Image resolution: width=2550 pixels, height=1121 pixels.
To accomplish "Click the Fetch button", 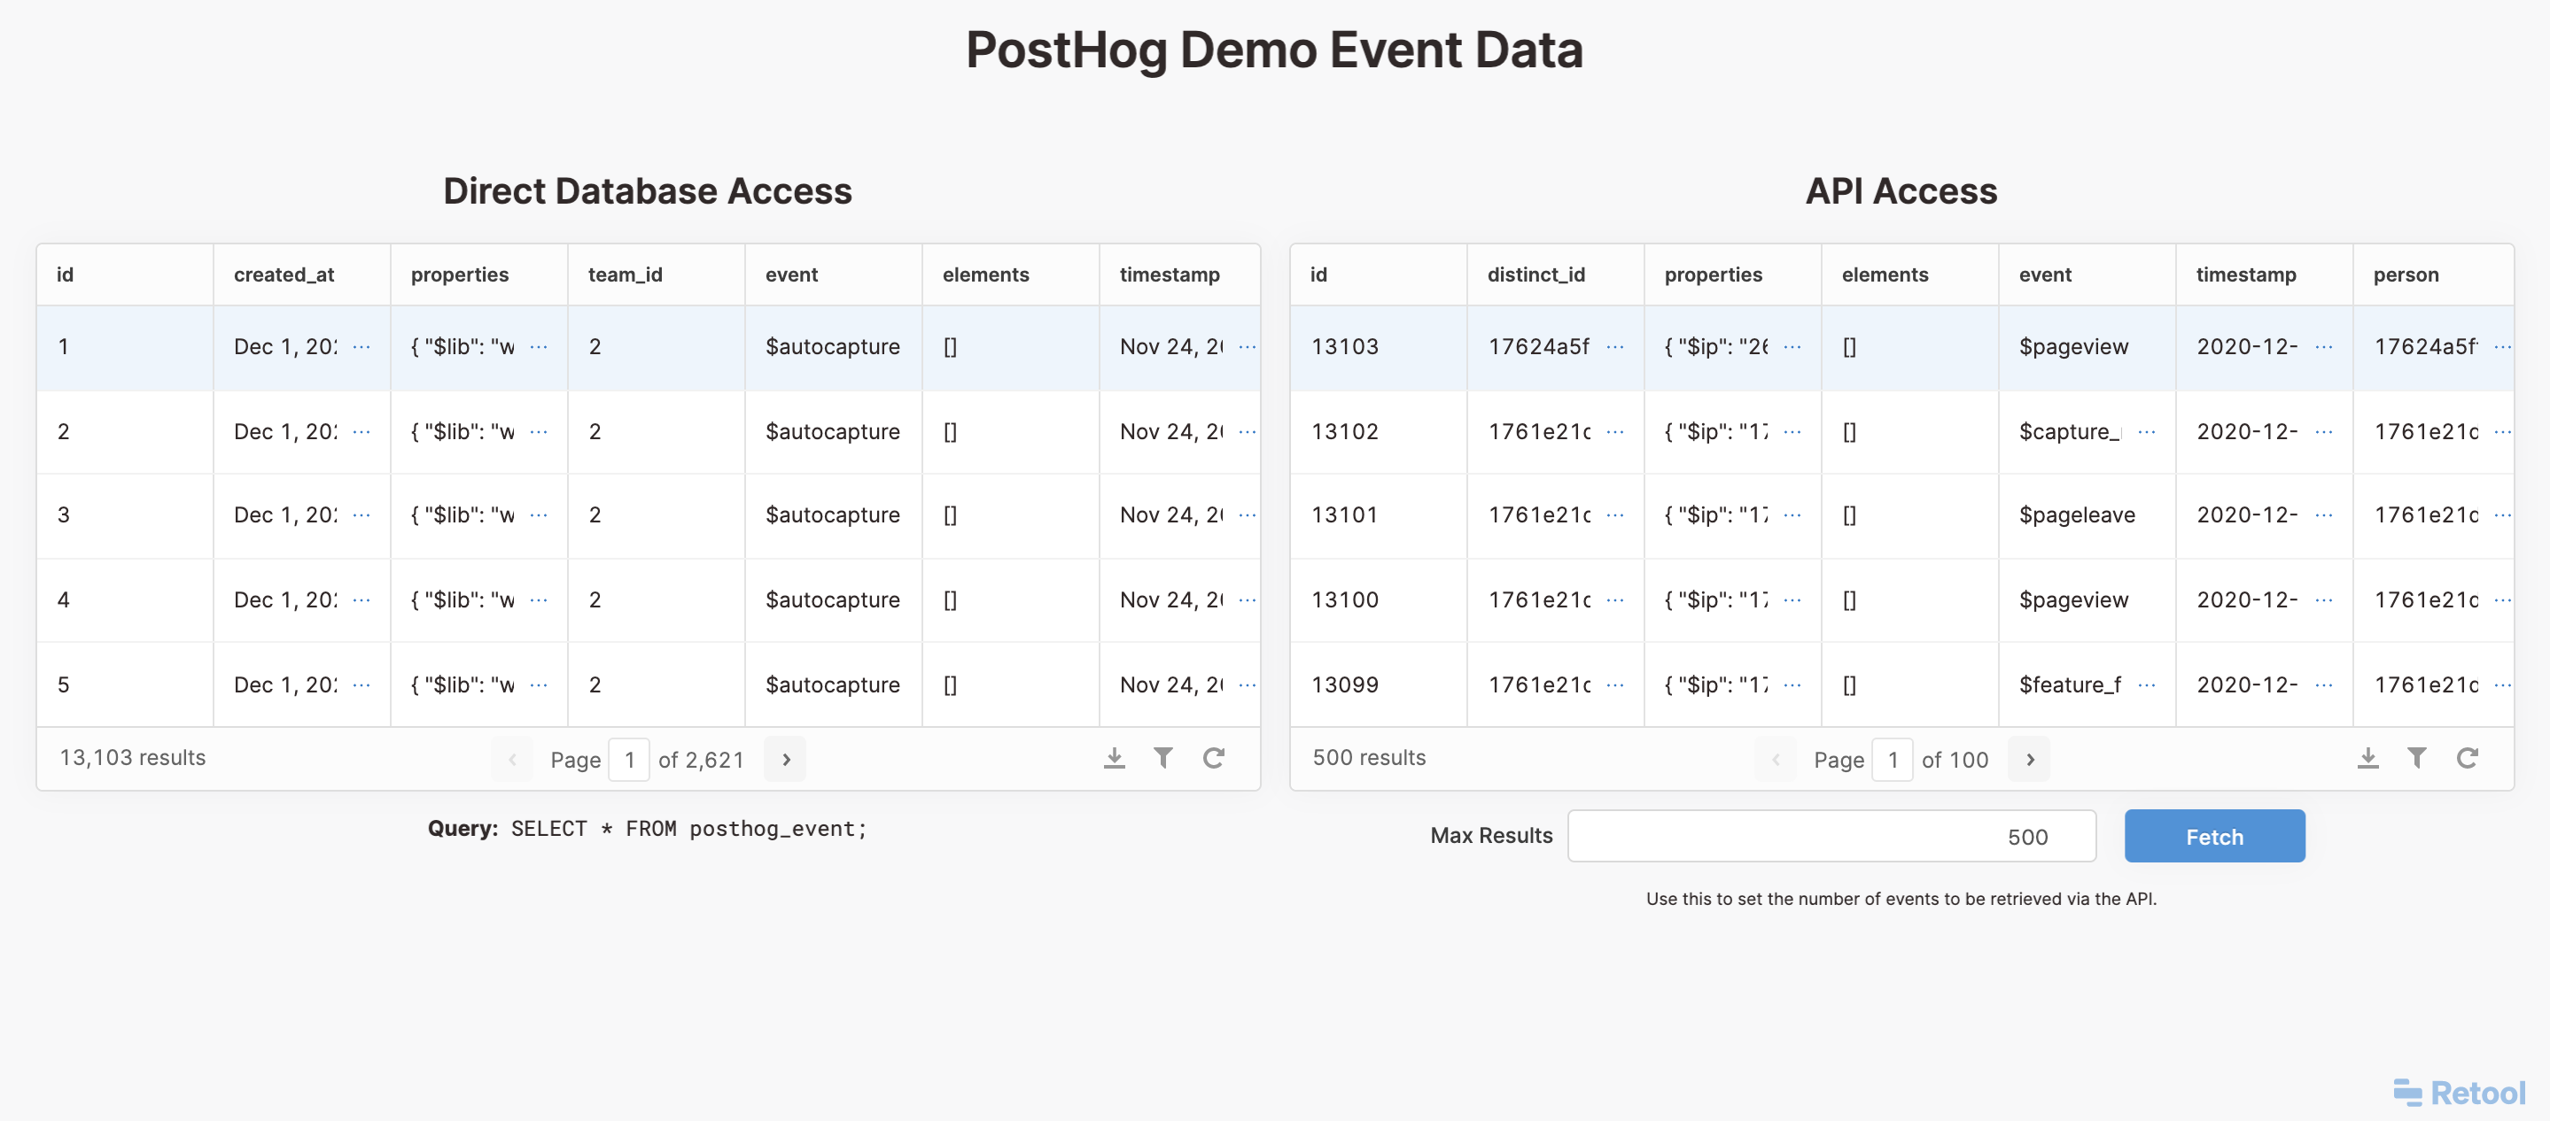I will [2214, 836].
